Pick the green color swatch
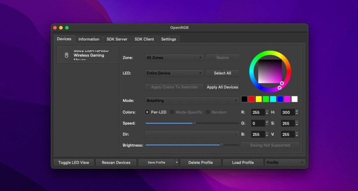The image size is (358, 191). (266, 99)
